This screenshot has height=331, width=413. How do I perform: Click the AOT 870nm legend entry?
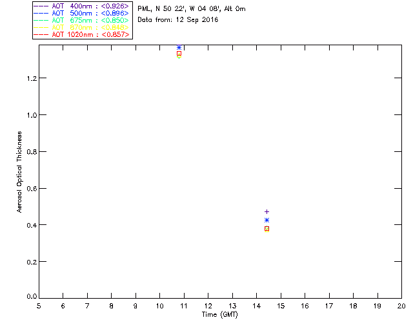81,27
